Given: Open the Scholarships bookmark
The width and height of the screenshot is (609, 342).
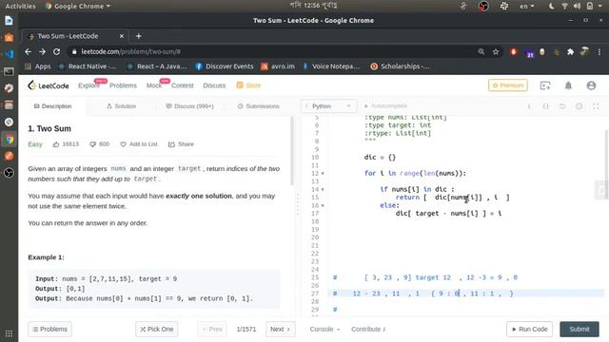Looking at the screenshot, I should [x=400, y=66].
